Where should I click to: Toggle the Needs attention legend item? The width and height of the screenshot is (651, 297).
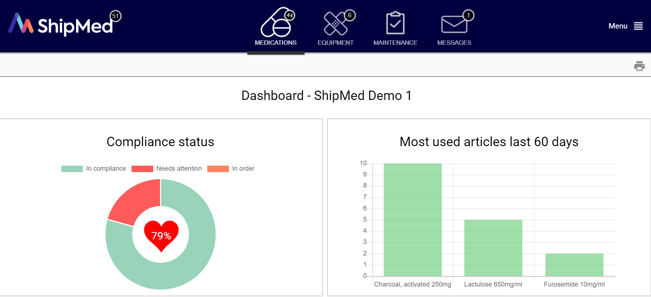pos(167,169)
